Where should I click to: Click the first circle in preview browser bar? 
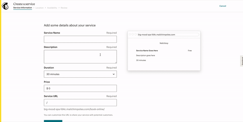[x=130, y=34]
